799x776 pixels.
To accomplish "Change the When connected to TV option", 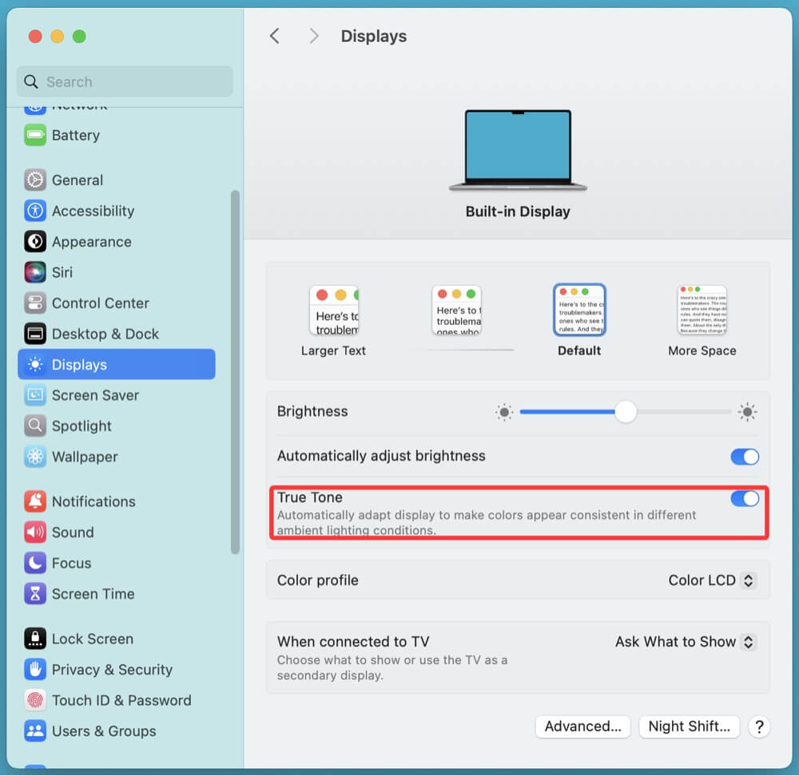I will [x=685, y=642].
